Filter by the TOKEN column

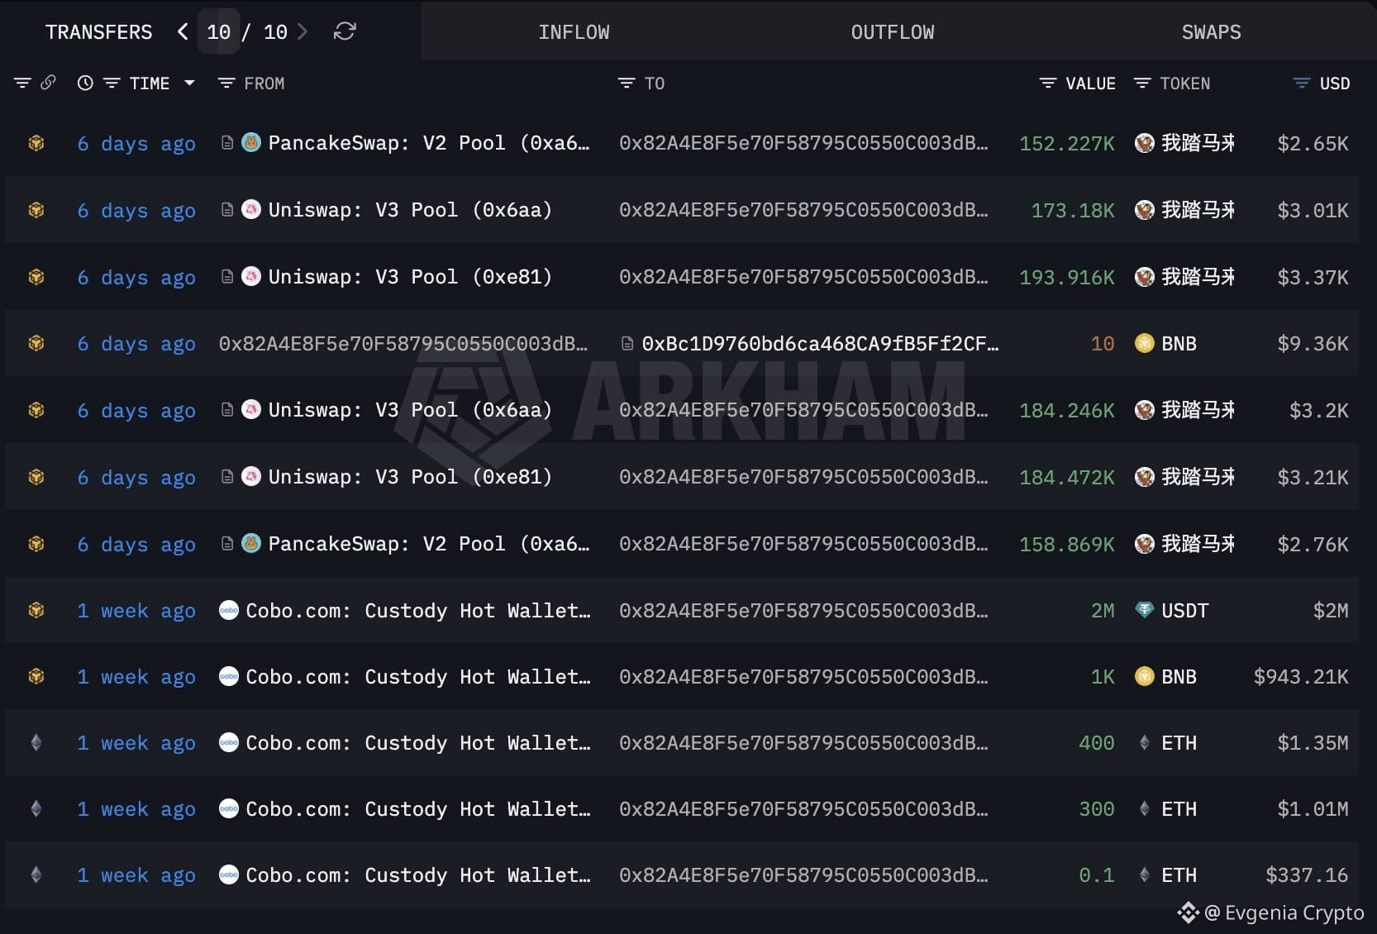(1142, 83)
